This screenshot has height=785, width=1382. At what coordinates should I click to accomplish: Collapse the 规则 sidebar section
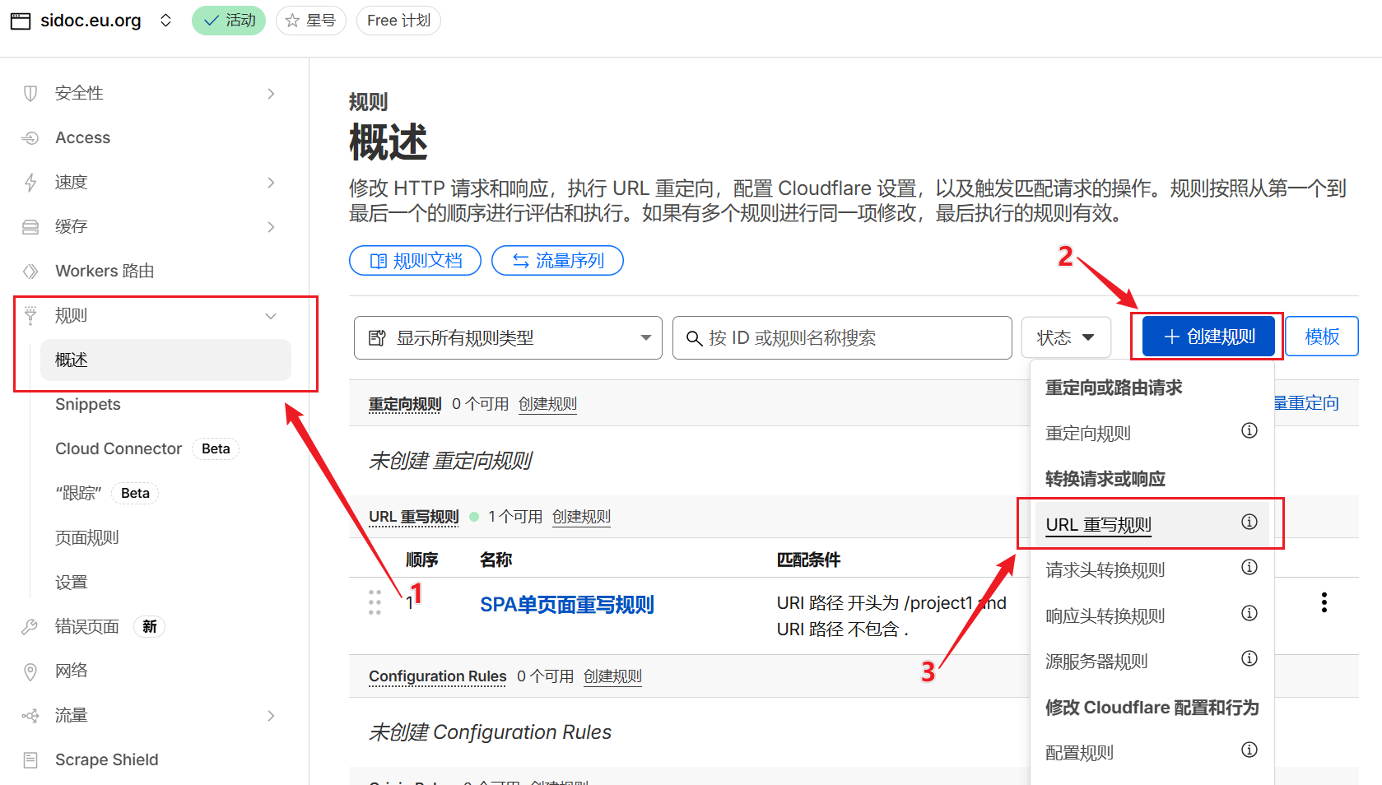pos(270,316)
